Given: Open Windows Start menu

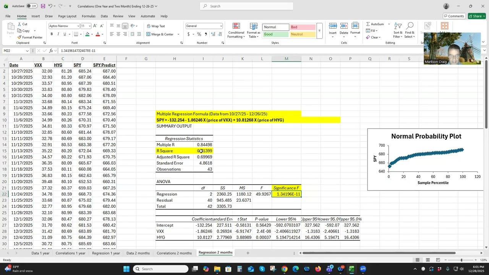Looking at the screenshot, I should tap(126, 269).
